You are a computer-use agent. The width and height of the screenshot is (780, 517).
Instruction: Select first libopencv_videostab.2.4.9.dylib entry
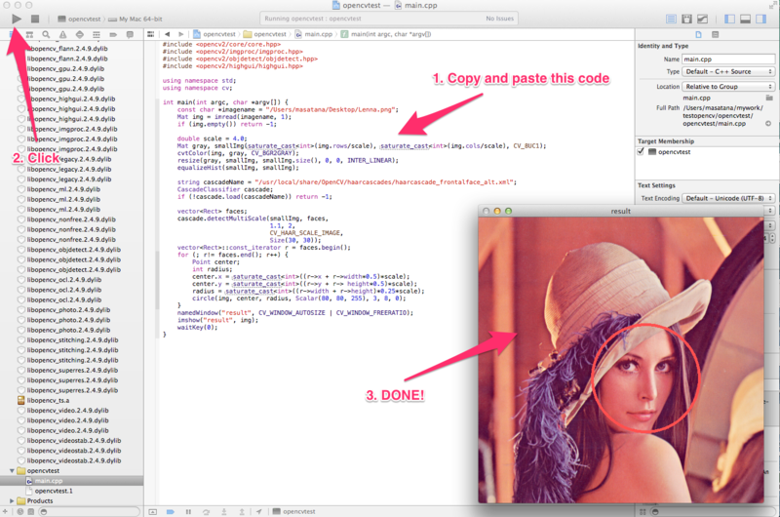click(71, 440)
